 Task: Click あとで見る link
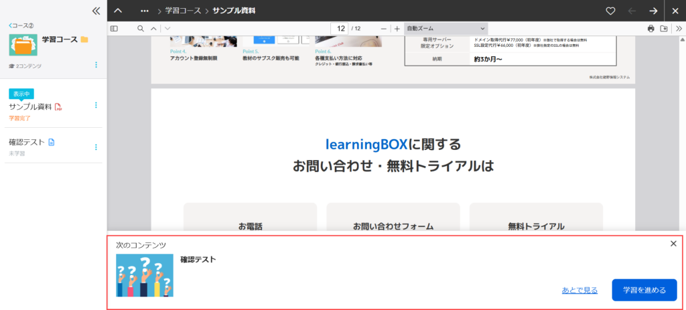click(579, 290)
